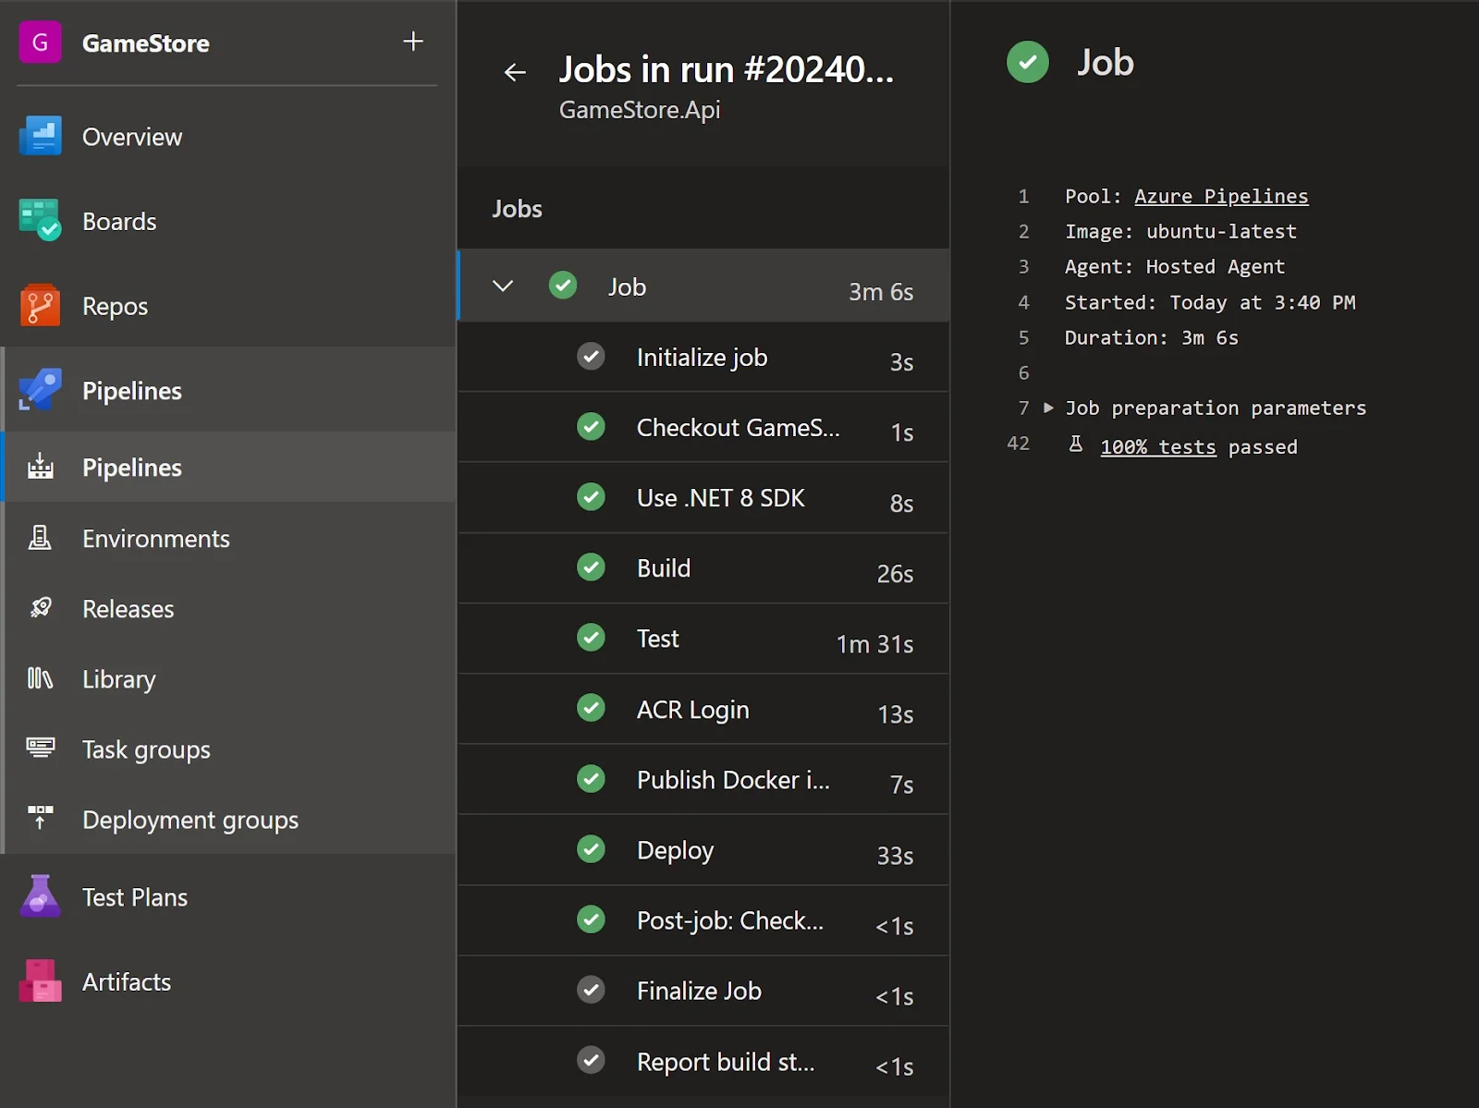The height and width of the screenshot is (1108, 1479).
Task: Click the Test Plans flask icon
Action: point(40,896)
